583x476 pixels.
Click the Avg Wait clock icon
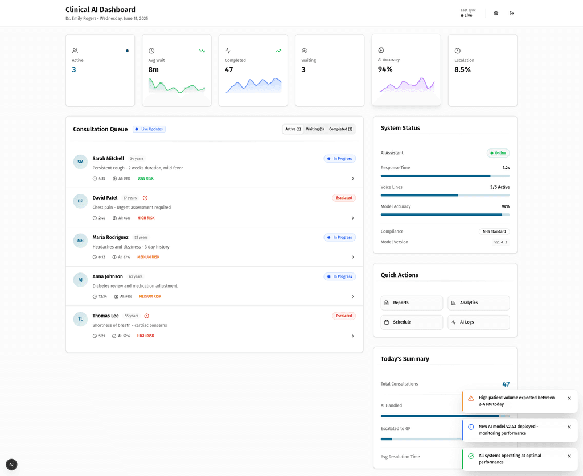click(151, 51)
